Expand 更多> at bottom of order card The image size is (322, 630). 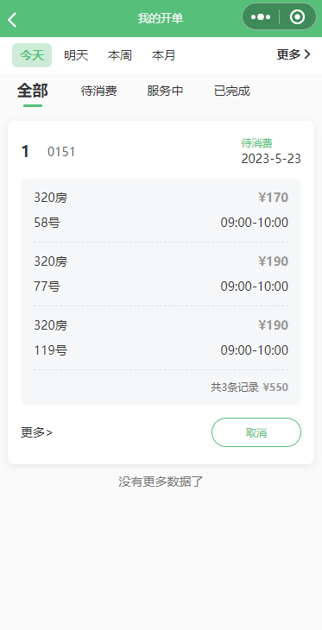[x=36, y=432]
